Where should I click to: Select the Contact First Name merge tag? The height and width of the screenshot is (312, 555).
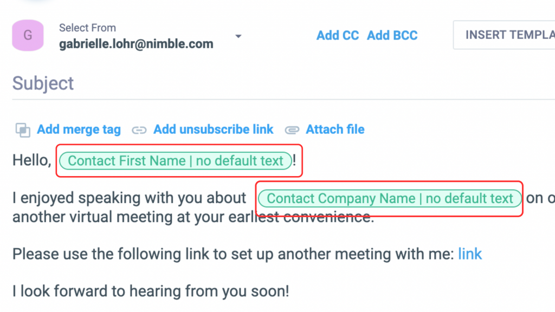tap(176, 161)
